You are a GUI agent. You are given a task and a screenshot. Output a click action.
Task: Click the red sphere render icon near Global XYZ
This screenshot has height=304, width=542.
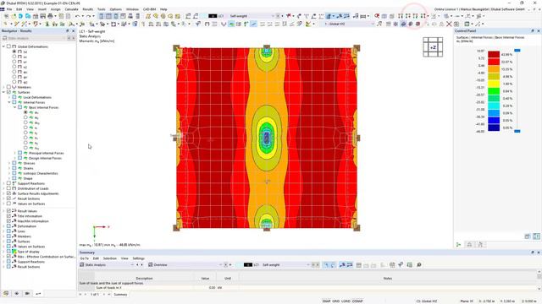418,24
